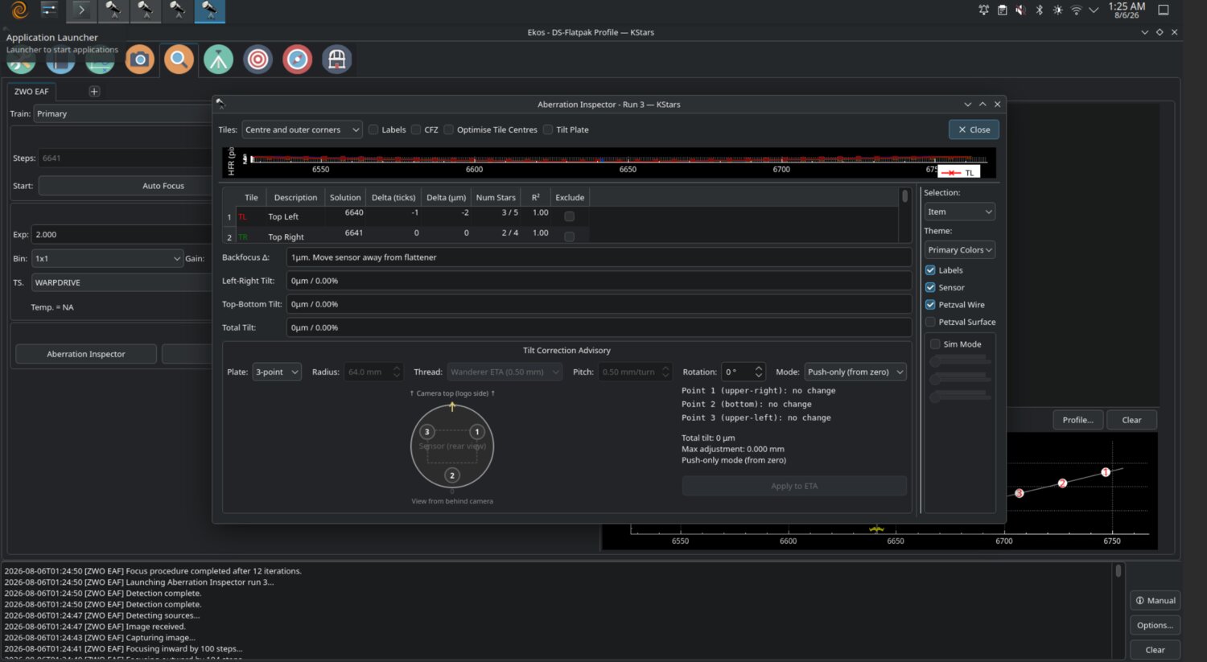Click the Backfocus delta text field

(599, 257)
